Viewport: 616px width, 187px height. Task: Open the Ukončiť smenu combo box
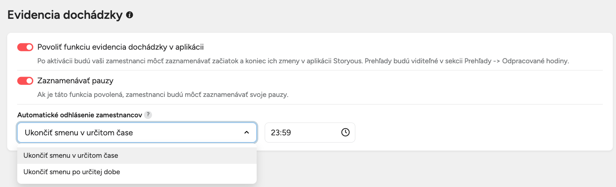click(x=136, y=132)
